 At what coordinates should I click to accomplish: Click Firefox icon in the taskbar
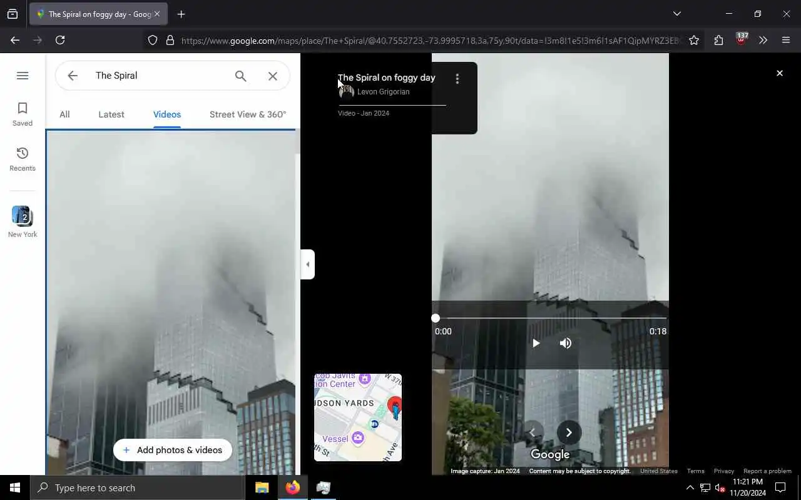(x=292, y=487)
